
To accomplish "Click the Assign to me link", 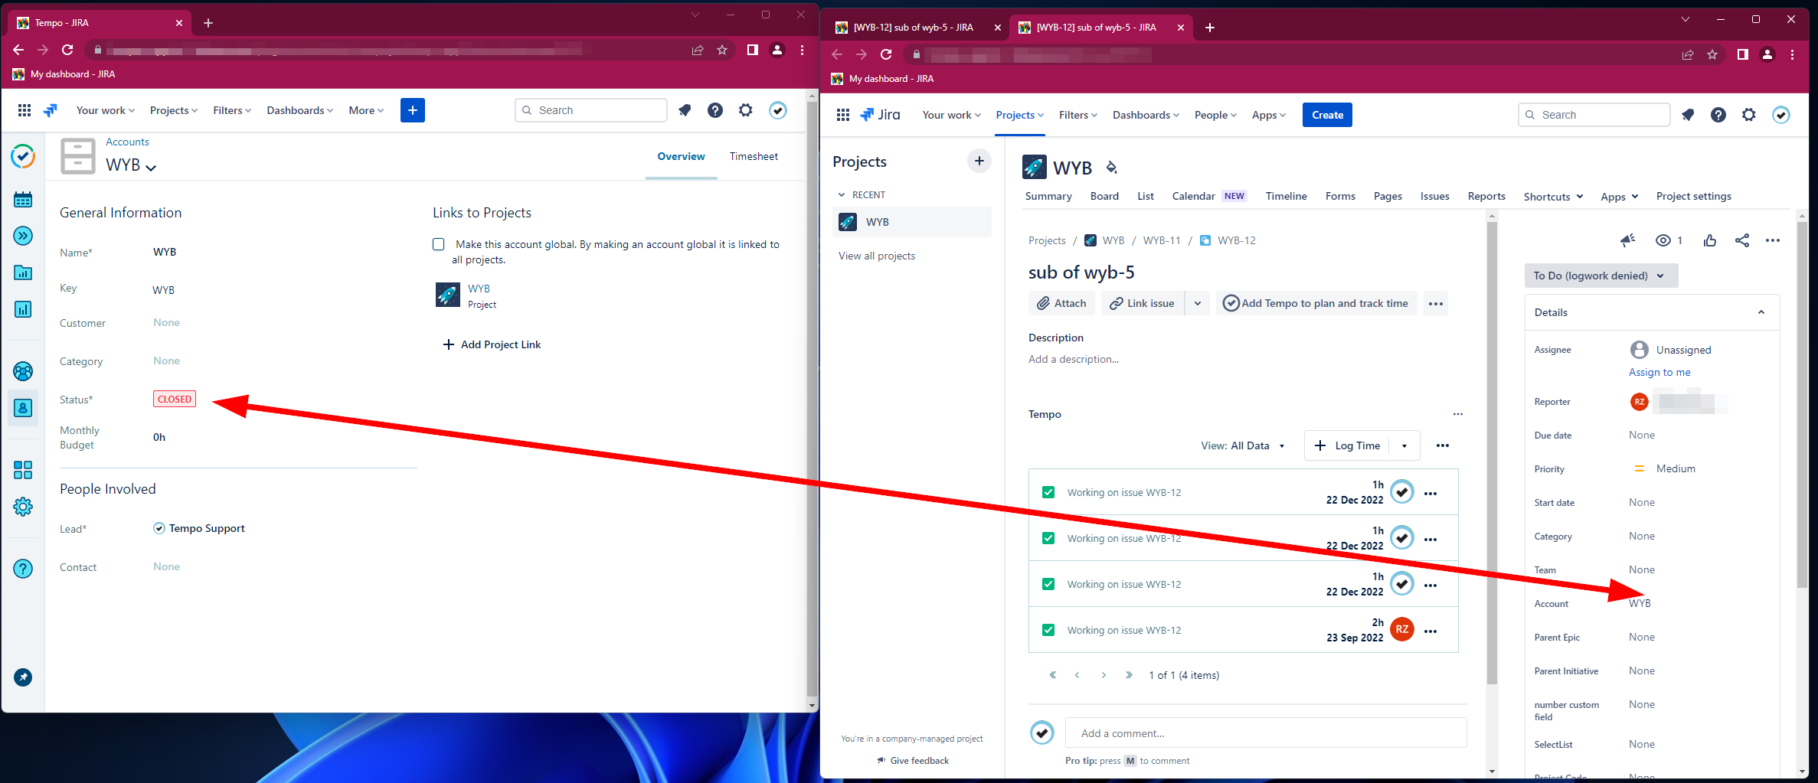I will pos(1659,372).
